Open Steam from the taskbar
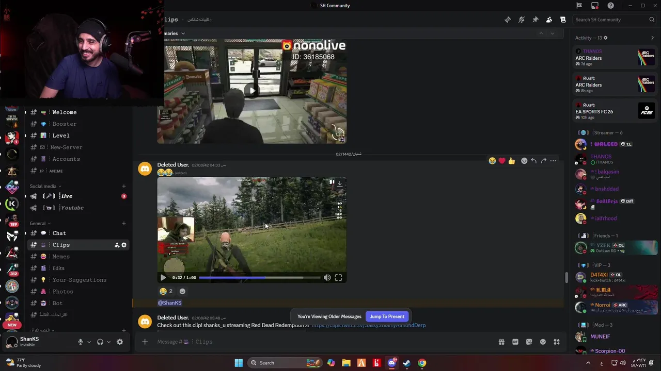The height and width of the screenshot is (371, 661). click(407, 363)
